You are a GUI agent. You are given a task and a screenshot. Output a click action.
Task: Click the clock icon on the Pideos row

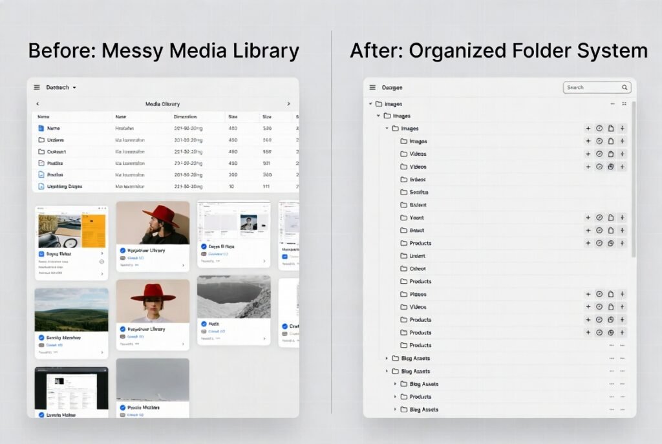[x=599, y=294]
